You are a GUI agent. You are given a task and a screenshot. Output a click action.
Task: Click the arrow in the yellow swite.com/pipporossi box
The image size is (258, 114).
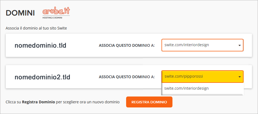(240, 77)
